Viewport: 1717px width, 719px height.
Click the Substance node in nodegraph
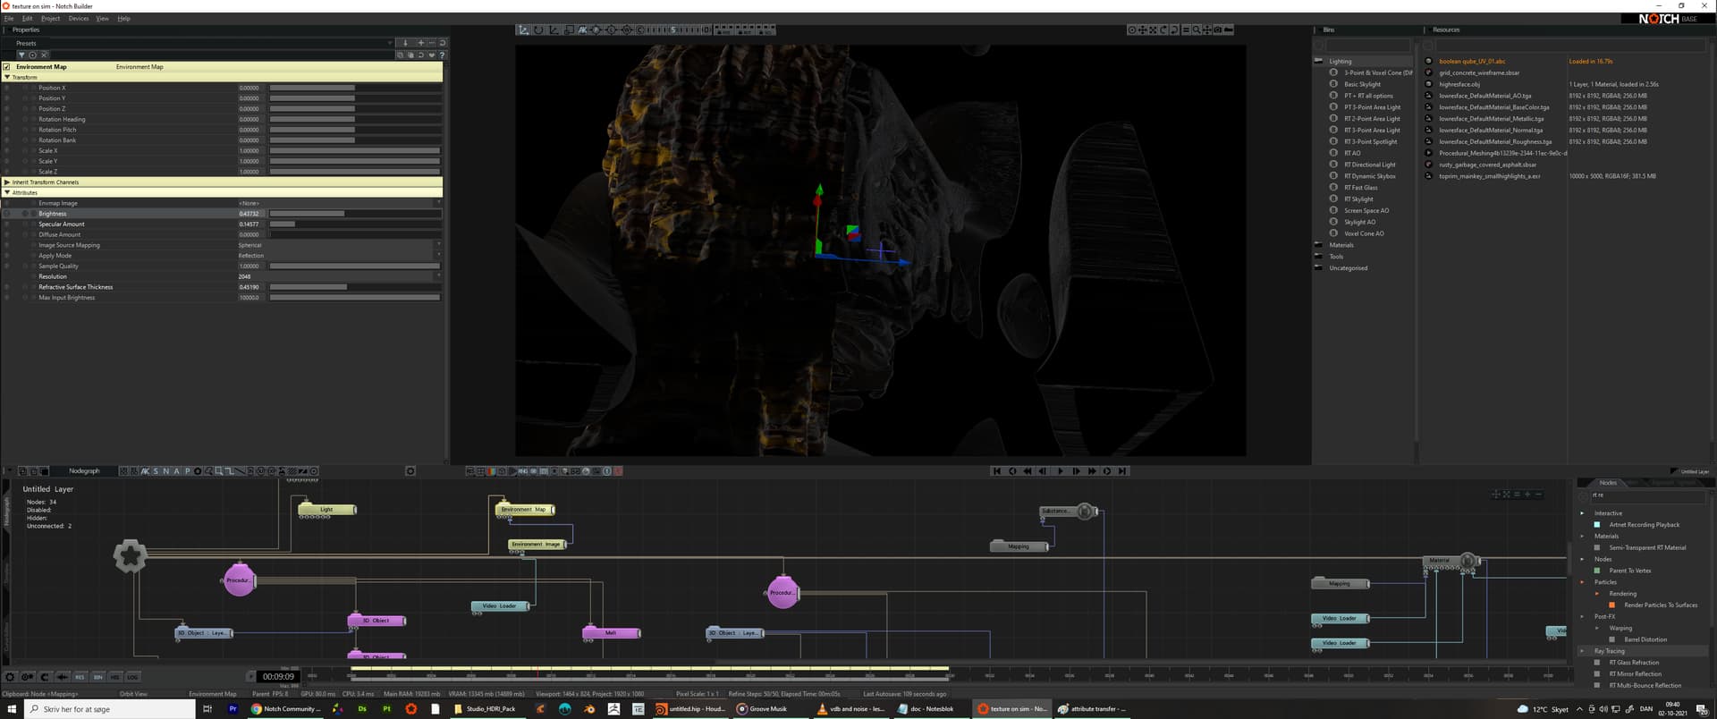coord(1069,512)
